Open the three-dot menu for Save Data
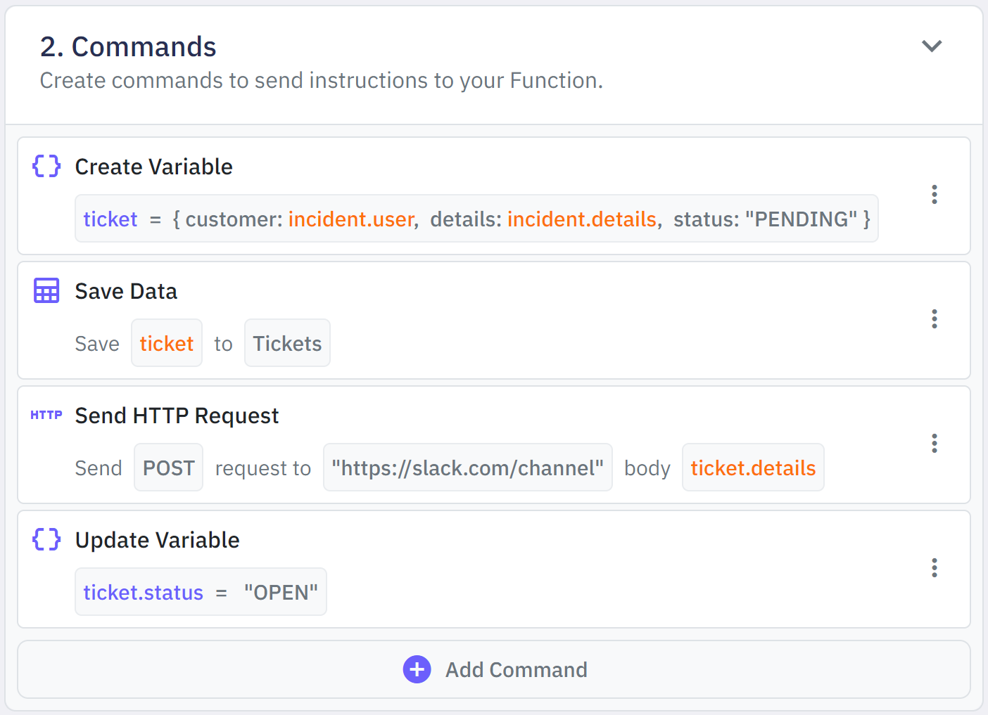 pos(934,319)
